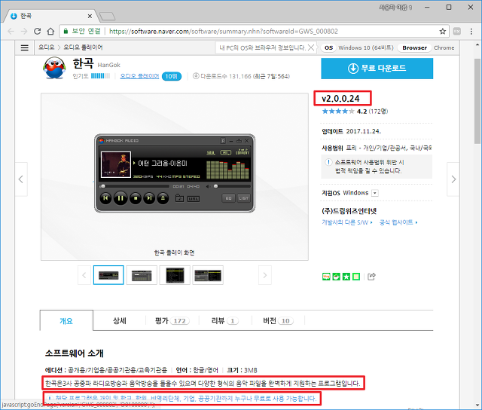This screenshot has width=482, height=410.
Task: Open the 오디오 플레이어 category link
Action: click(139, 76)
